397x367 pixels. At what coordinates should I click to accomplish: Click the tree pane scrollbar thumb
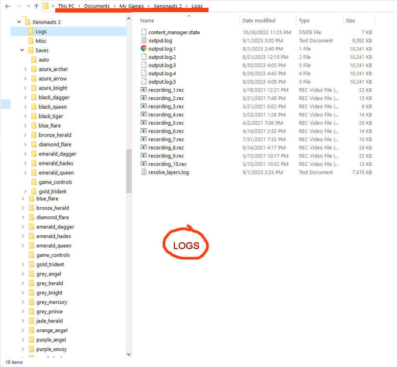[129, 171]
